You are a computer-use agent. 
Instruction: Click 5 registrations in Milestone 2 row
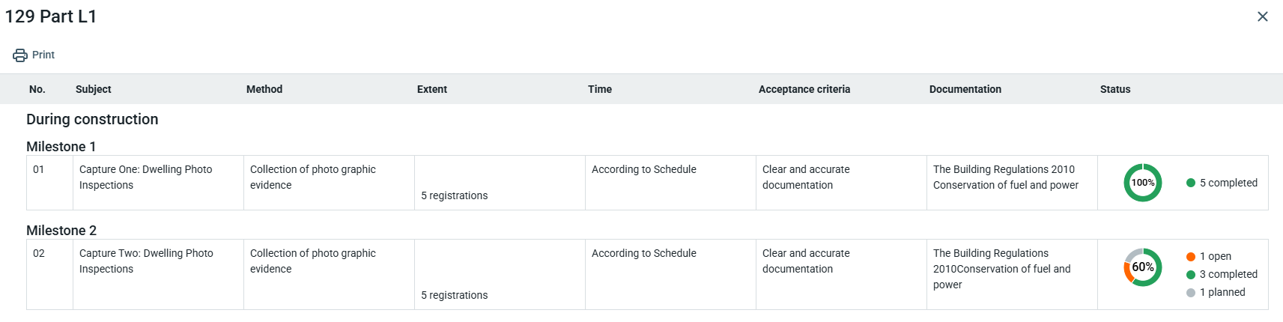click(454, 295)
